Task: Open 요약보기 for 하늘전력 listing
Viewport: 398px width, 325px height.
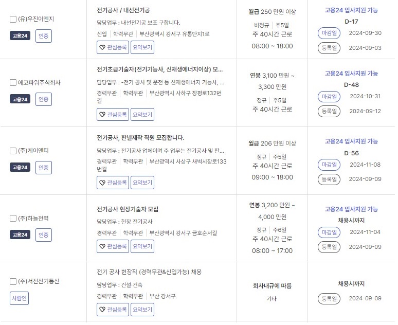Action: tap(142, 246)
